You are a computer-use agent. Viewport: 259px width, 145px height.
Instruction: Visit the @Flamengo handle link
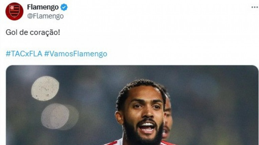(x=45, y=16)
